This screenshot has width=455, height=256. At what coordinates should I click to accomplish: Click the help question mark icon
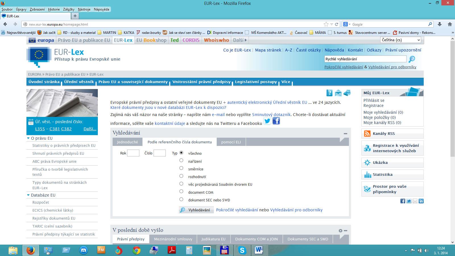click(x=329, y=93)
